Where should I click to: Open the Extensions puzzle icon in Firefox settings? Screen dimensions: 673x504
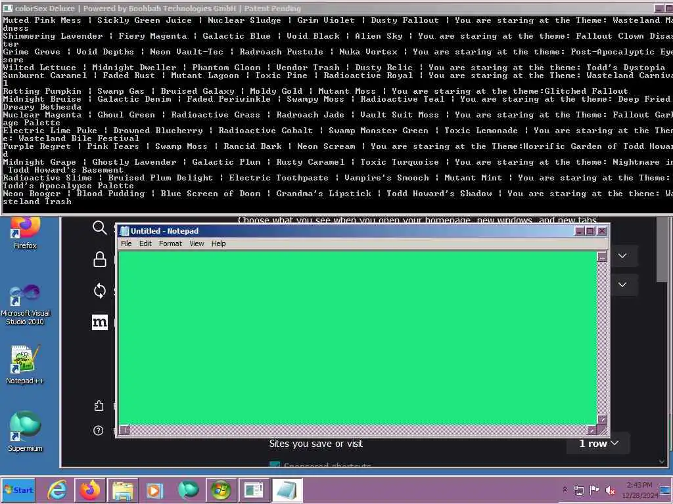pyautogui.click(x=99, y=406)
